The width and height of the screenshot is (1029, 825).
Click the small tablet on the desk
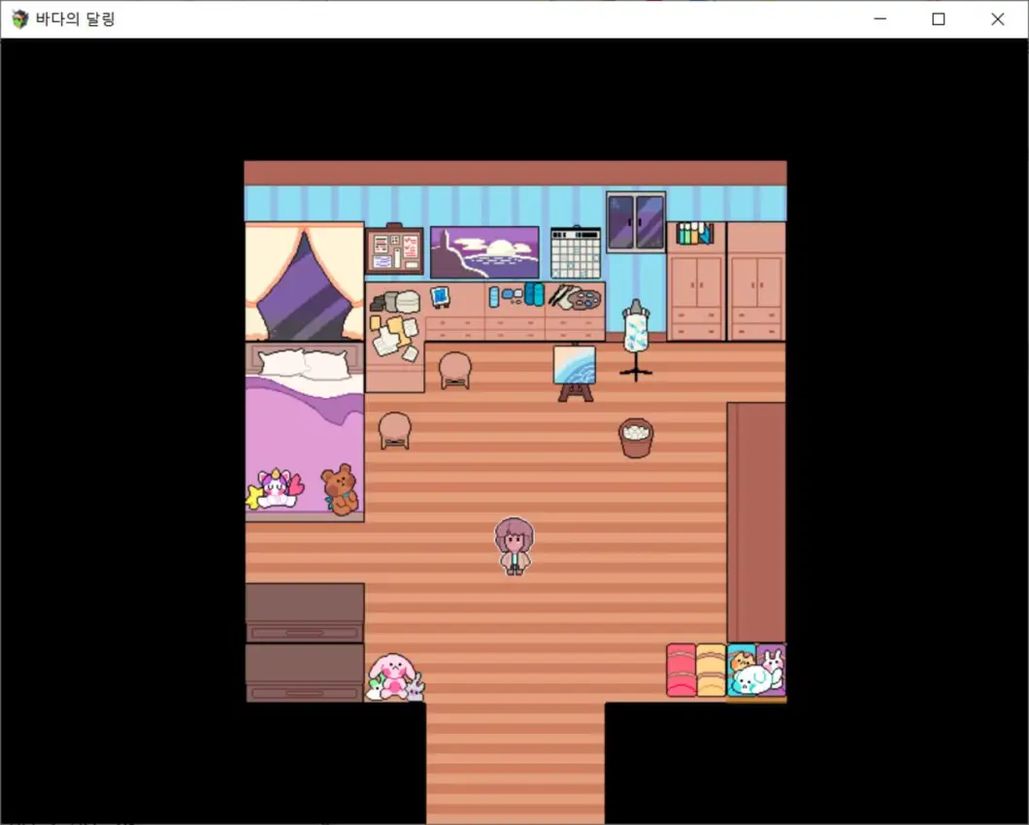point(440,296)
